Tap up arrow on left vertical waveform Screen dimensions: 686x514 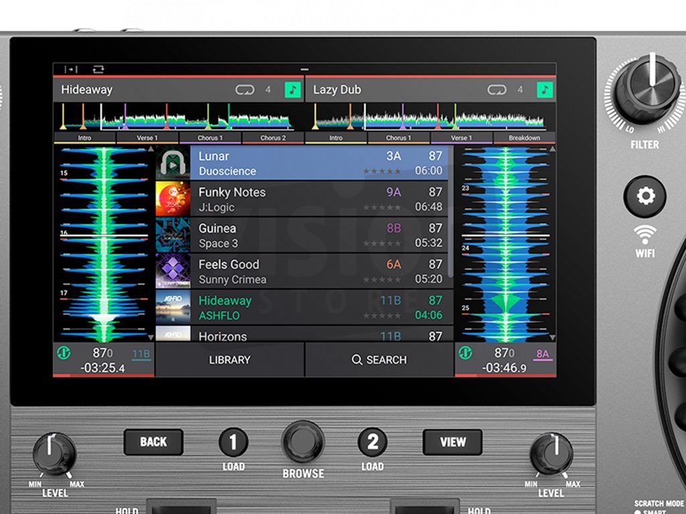click(x=151, y=149)
